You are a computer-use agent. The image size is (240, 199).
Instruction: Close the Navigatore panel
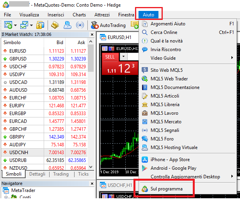point(92,183)
